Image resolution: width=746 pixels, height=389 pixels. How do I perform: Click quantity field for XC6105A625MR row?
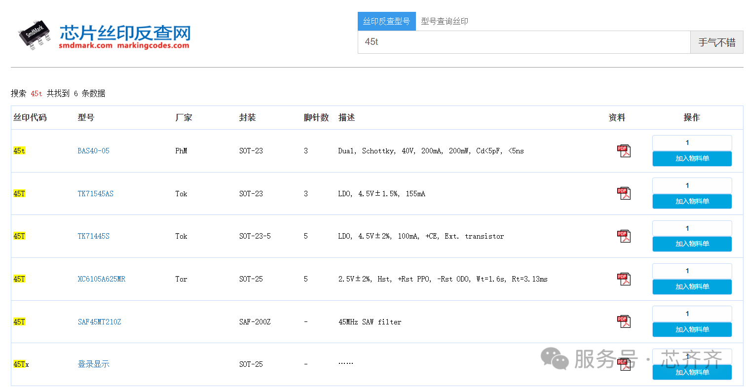click(x=692, y=271)
